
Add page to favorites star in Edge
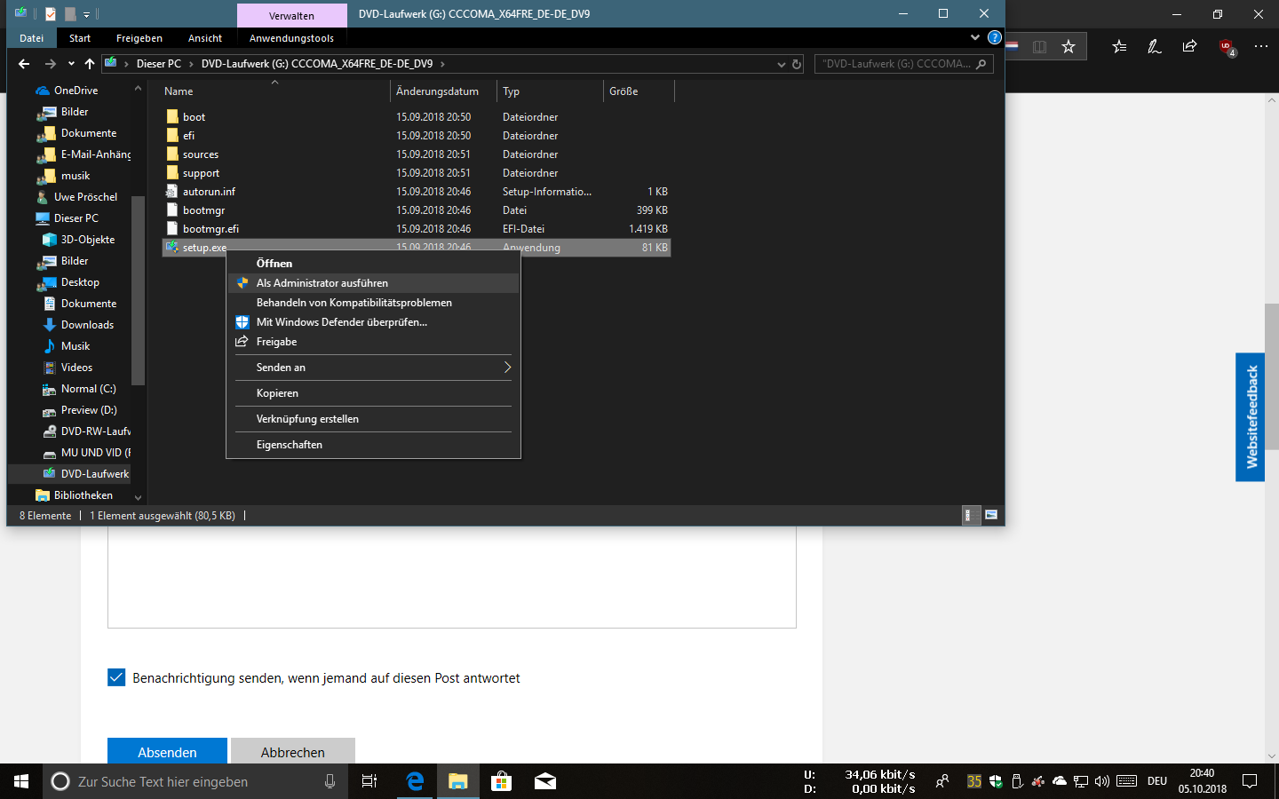tap(1068, 46)
